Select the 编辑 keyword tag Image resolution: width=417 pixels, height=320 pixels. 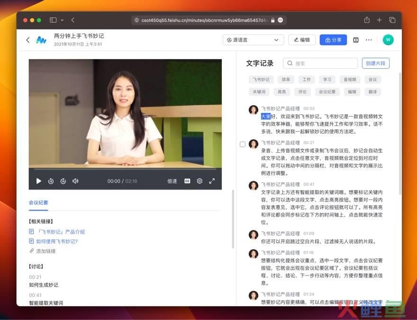[x=352, y=92]
